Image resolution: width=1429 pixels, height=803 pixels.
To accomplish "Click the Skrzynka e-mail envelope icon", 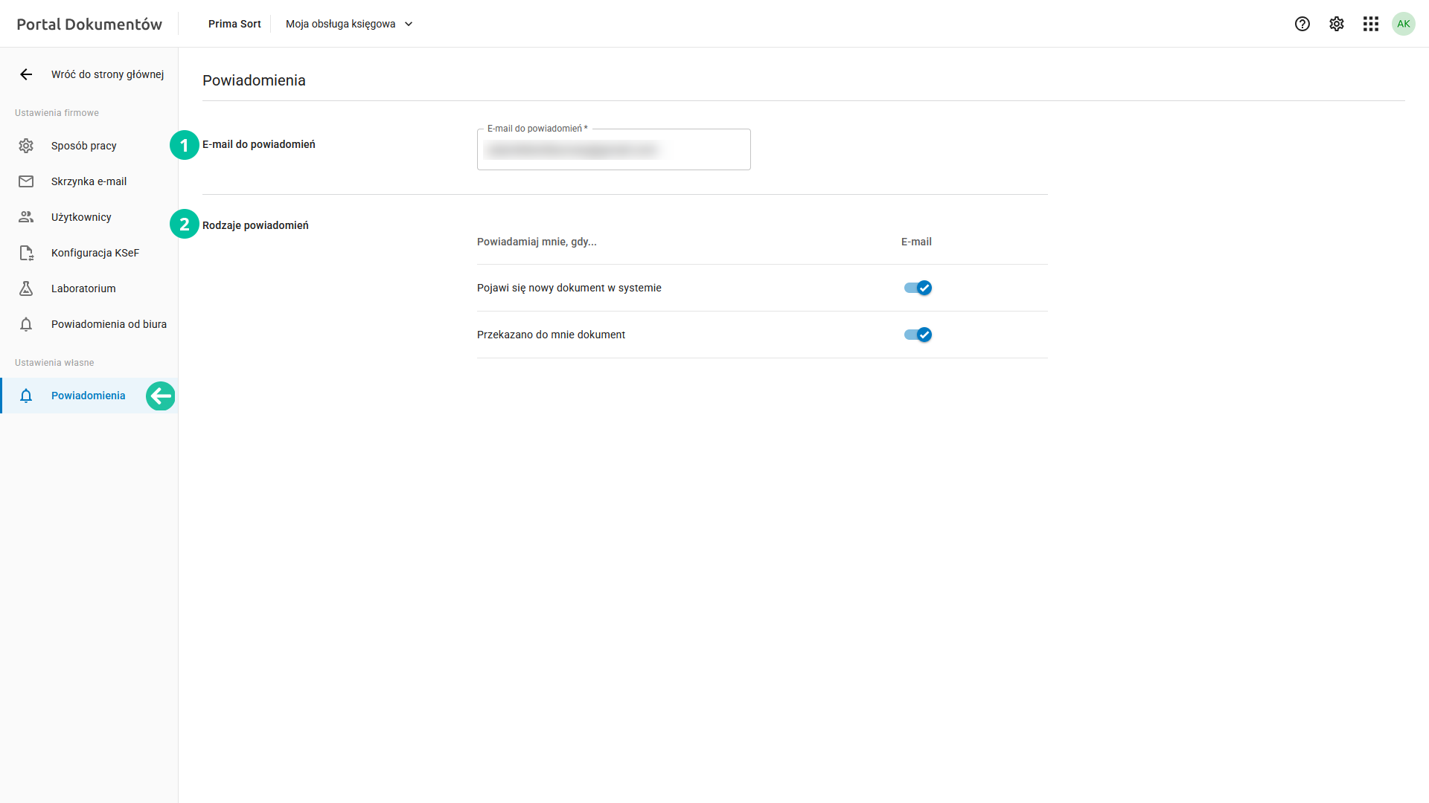I will [x=26, y=181].
